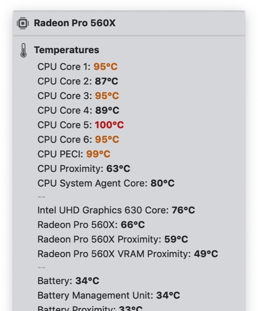The height and width of the screenshot is (311, 258).
Task: Click the CPU Core 6 temperature entry
Action: pos(78,140)
